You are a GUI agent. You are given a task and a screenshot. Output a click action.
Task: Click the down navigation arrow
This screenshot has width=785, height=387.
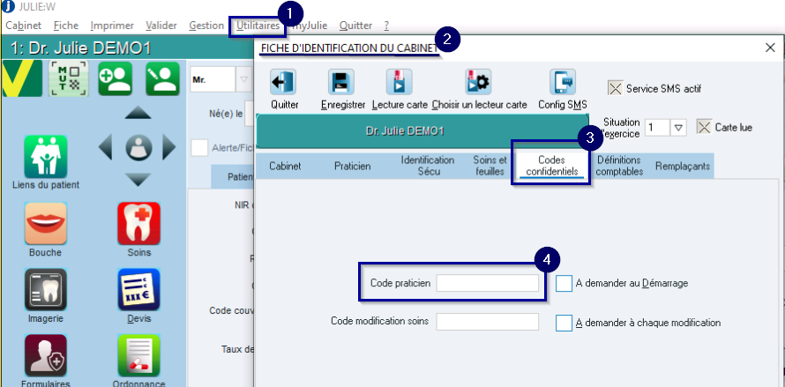tap(138, 180)
